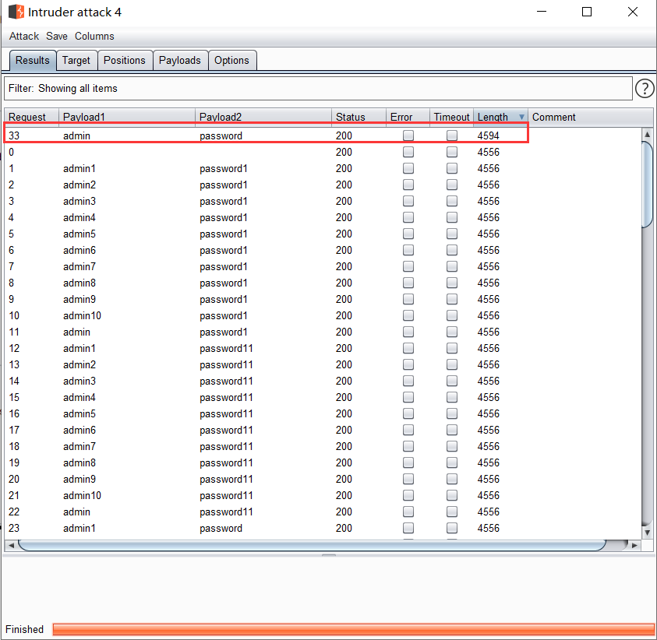Open the Save menu

[57, 36]
